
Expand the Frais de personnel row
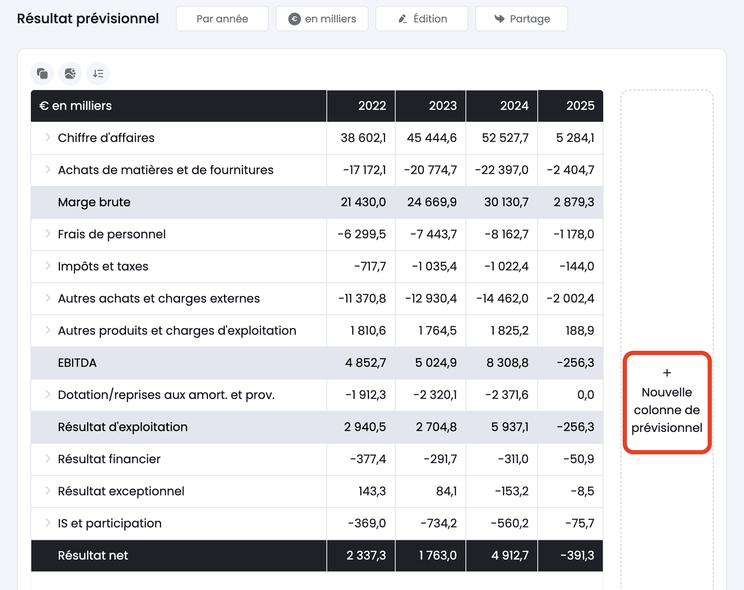point(48,234)
